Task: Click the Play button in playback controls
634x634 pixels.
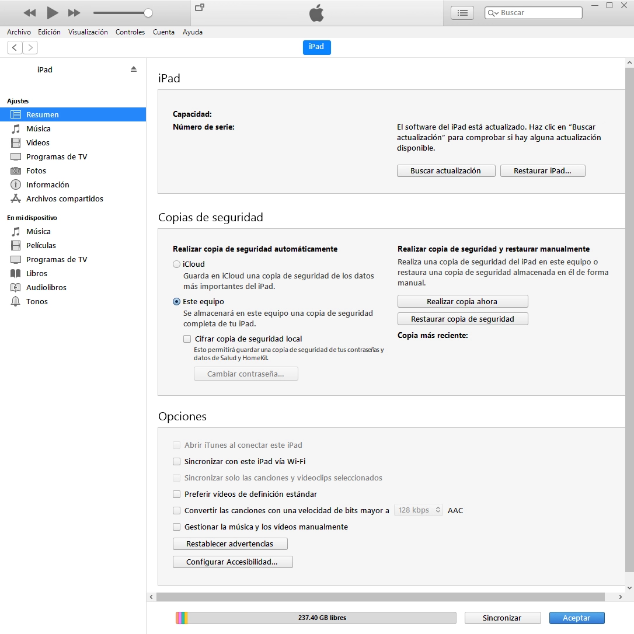Action: click(x=53, y=12)
